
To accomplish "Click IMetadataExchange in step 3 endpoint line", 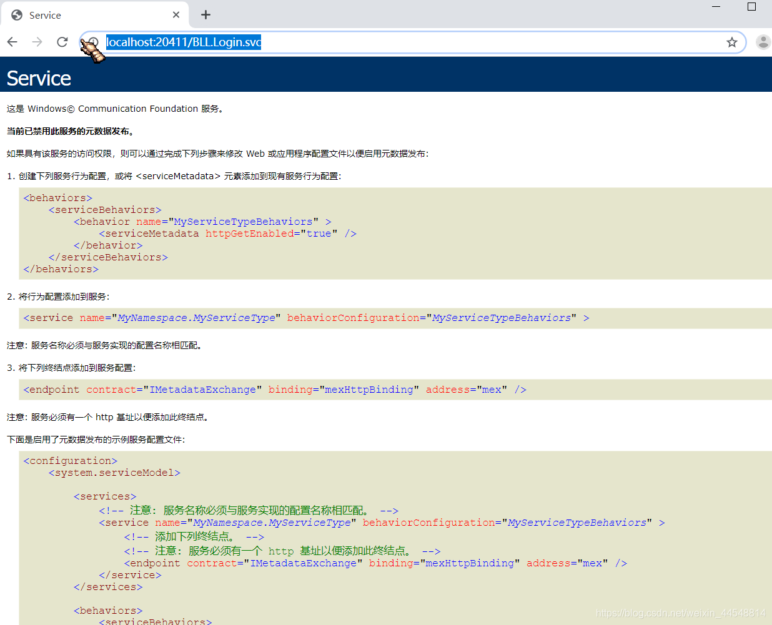I will coord(202,390).
